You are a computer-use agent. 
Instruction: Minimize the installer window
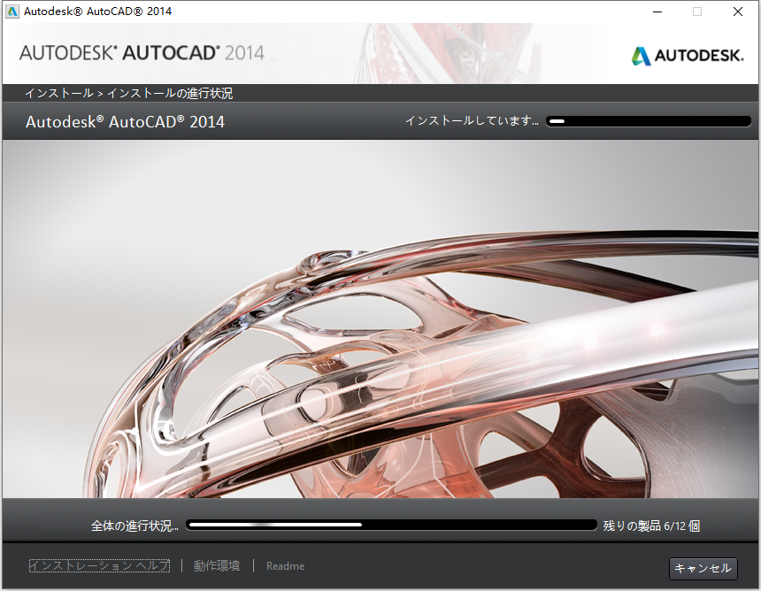point(657,12)
